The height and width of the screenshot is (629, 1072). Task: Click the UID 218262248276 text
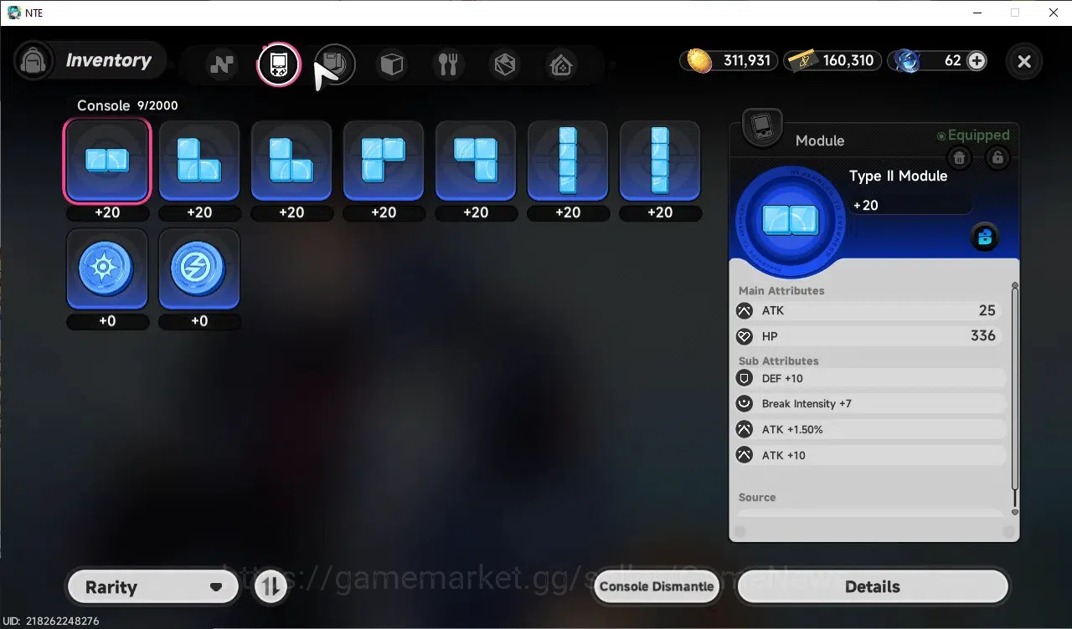[x=50, y=621]
